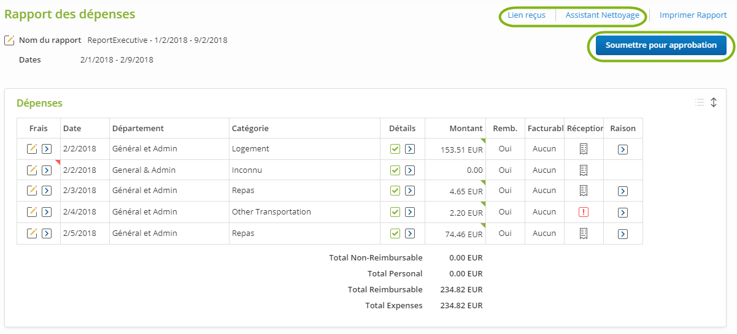Open Assistant Nettoyage link

pos(603,15)
